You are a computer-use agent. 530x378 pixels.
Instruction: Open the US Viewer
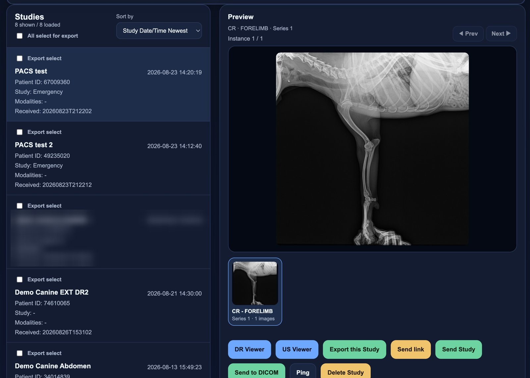click(x=297, y=350)
